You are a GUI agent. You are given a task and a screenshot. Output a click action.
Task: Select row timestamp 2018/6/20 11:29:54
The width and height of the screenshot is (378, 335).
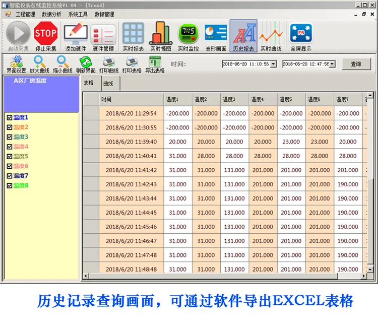(x=131, y=113)
